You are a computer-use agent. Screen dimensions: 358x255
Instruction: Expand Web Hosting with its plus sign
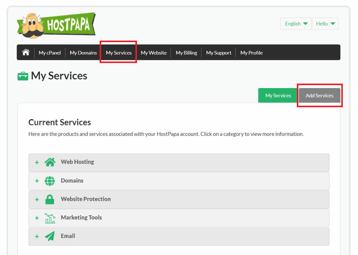37,162
